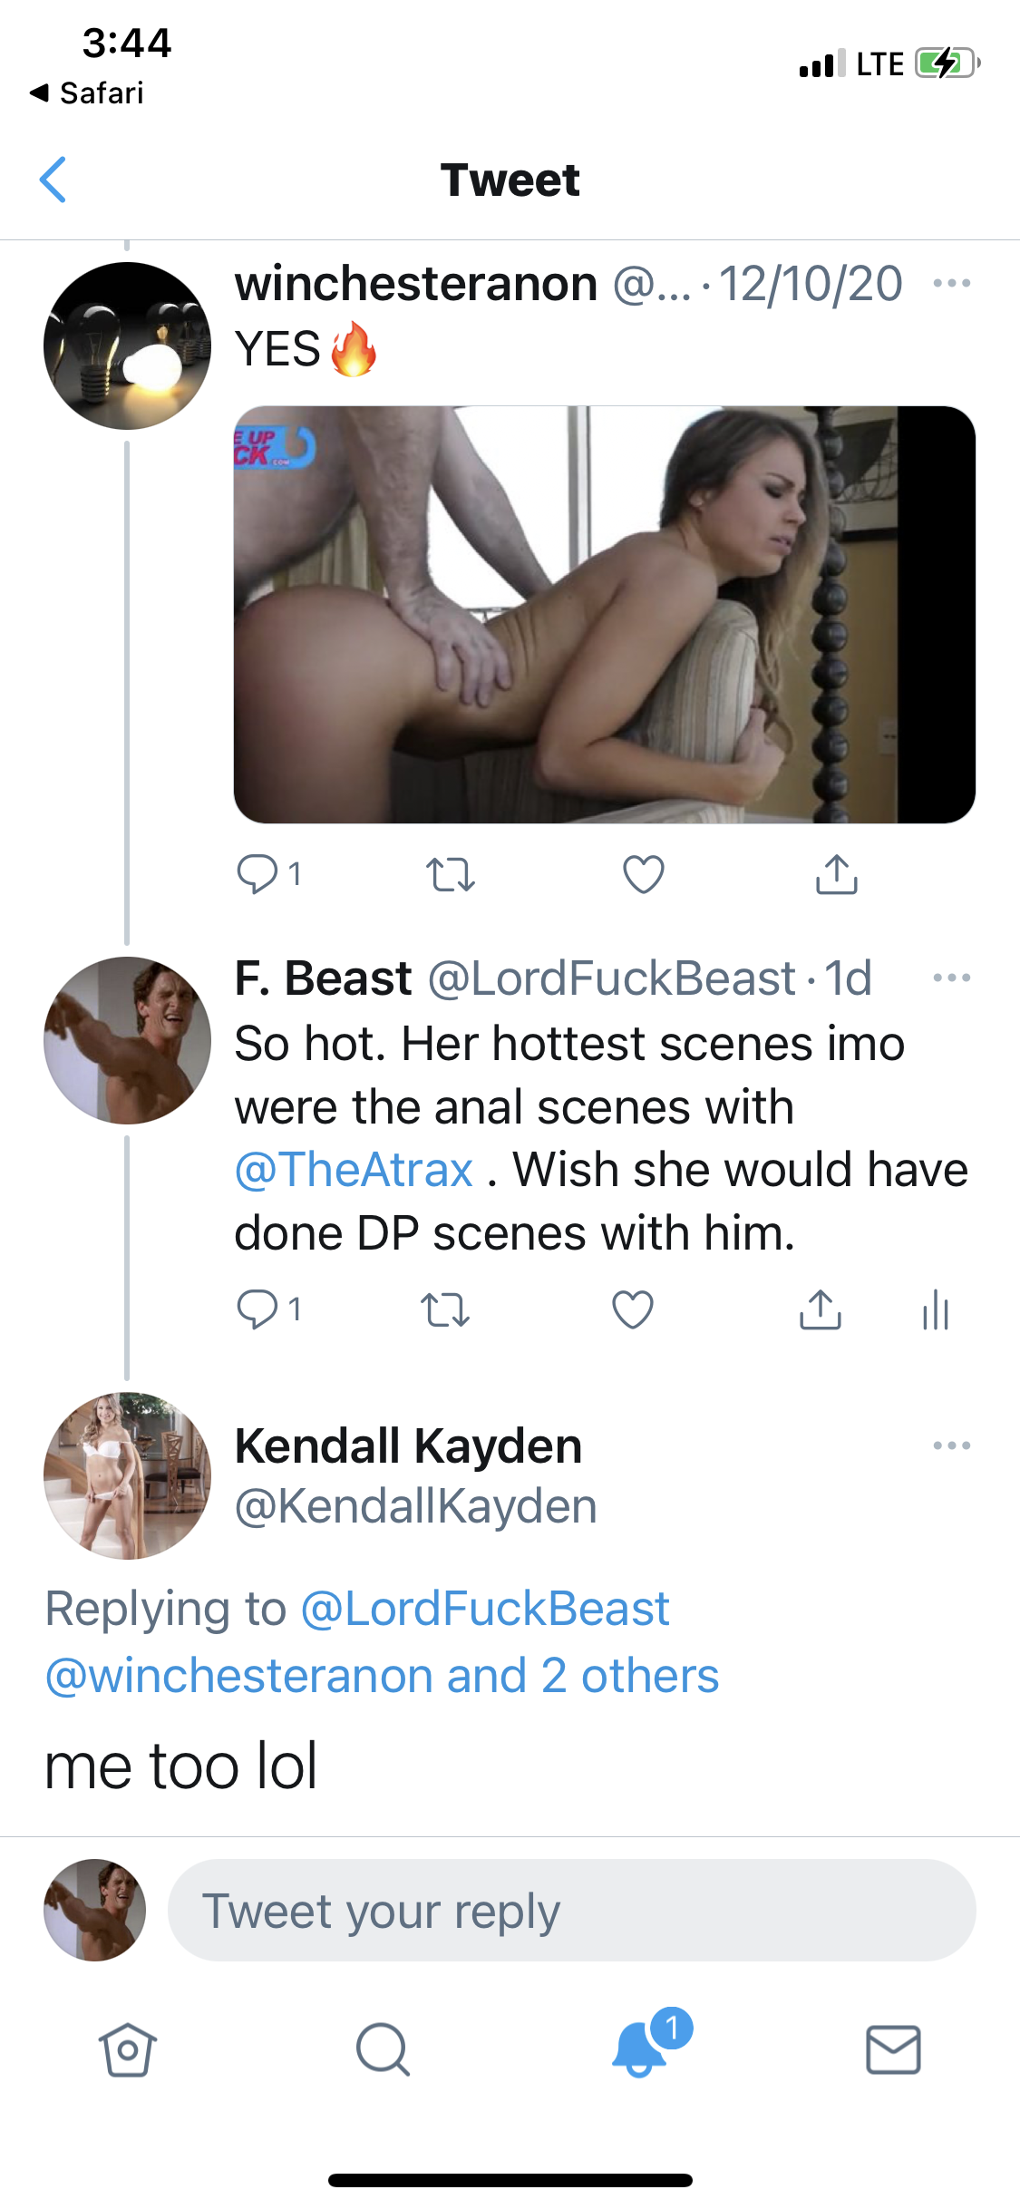
Task: Expand the more options for Kendall Kayden's tweet
Action: click(951, 1445)
